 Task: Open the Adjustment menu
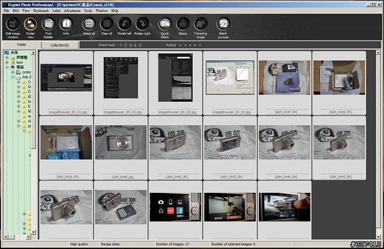[x=72, y=11]
